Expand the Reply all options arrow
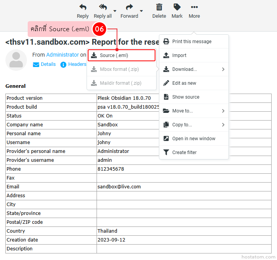This screenshot has height=260, width=277. click(115, 11)
